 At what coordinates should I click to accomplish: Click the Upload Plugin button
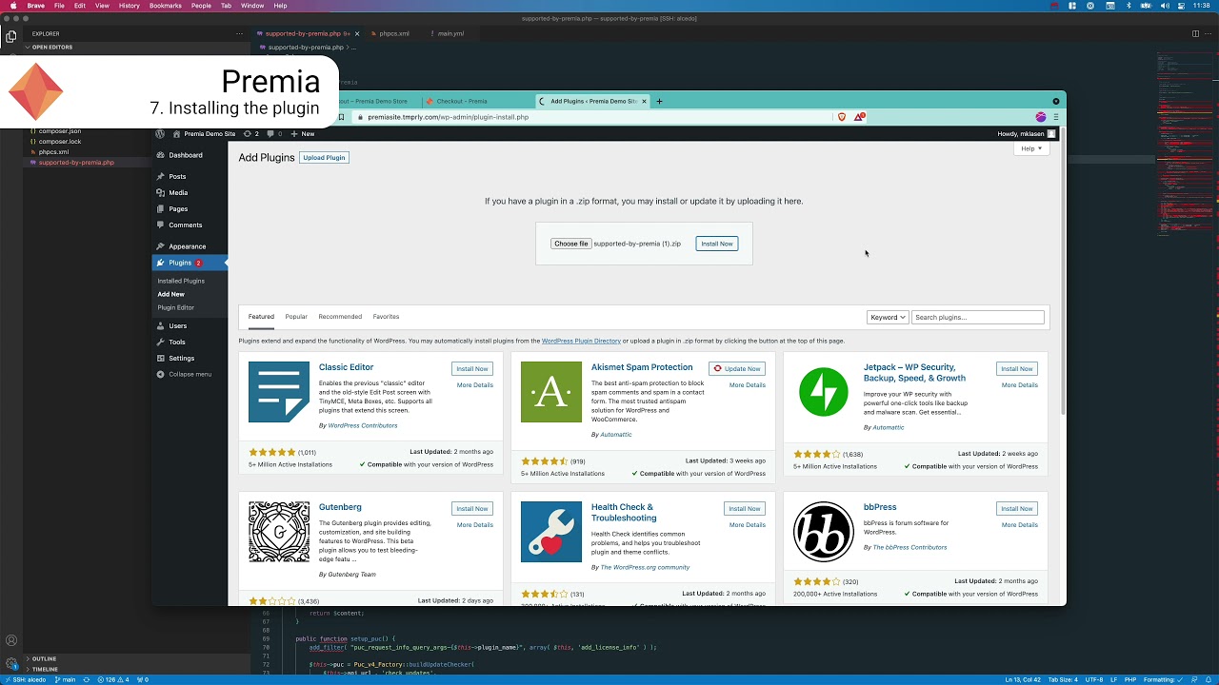(x=324, y=157)
